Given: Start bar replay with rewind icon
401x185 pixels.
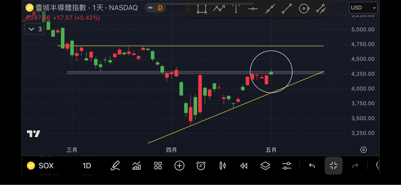Looking at the screenshot, I should point(244,166).
